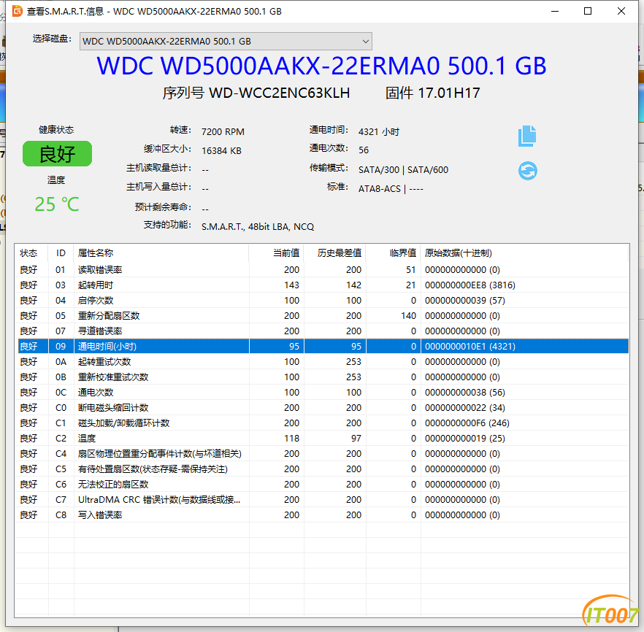Click raw value 0000000000F6 (246)
Viewport: 644px width, 632px height.
(x=467, y=423)
